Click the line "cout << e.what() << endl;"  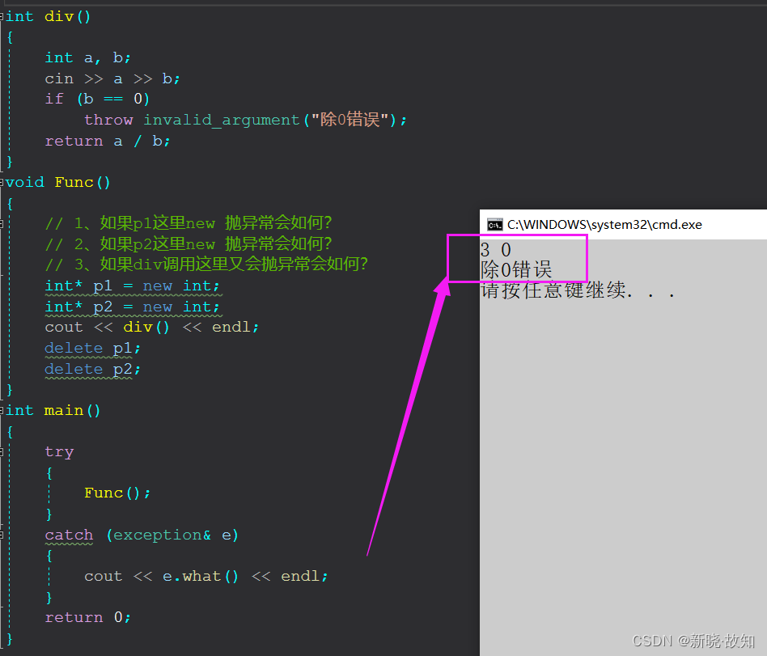click(206, 576)
